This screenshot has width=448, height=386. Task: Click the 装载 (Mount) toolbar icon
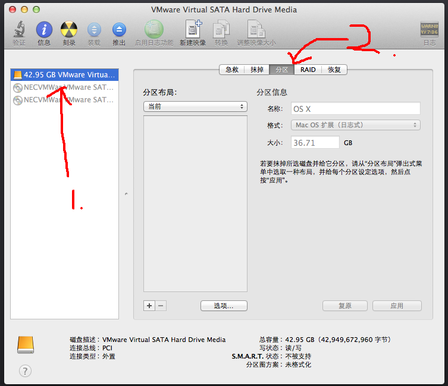(x=94, y=29)
